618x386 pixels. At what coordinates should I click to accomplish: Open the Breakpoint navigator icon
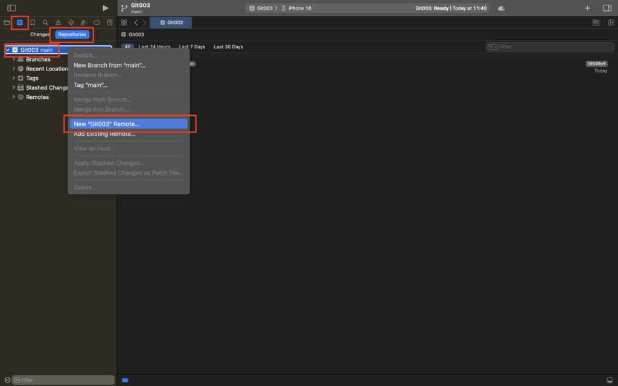click(97, 22)
